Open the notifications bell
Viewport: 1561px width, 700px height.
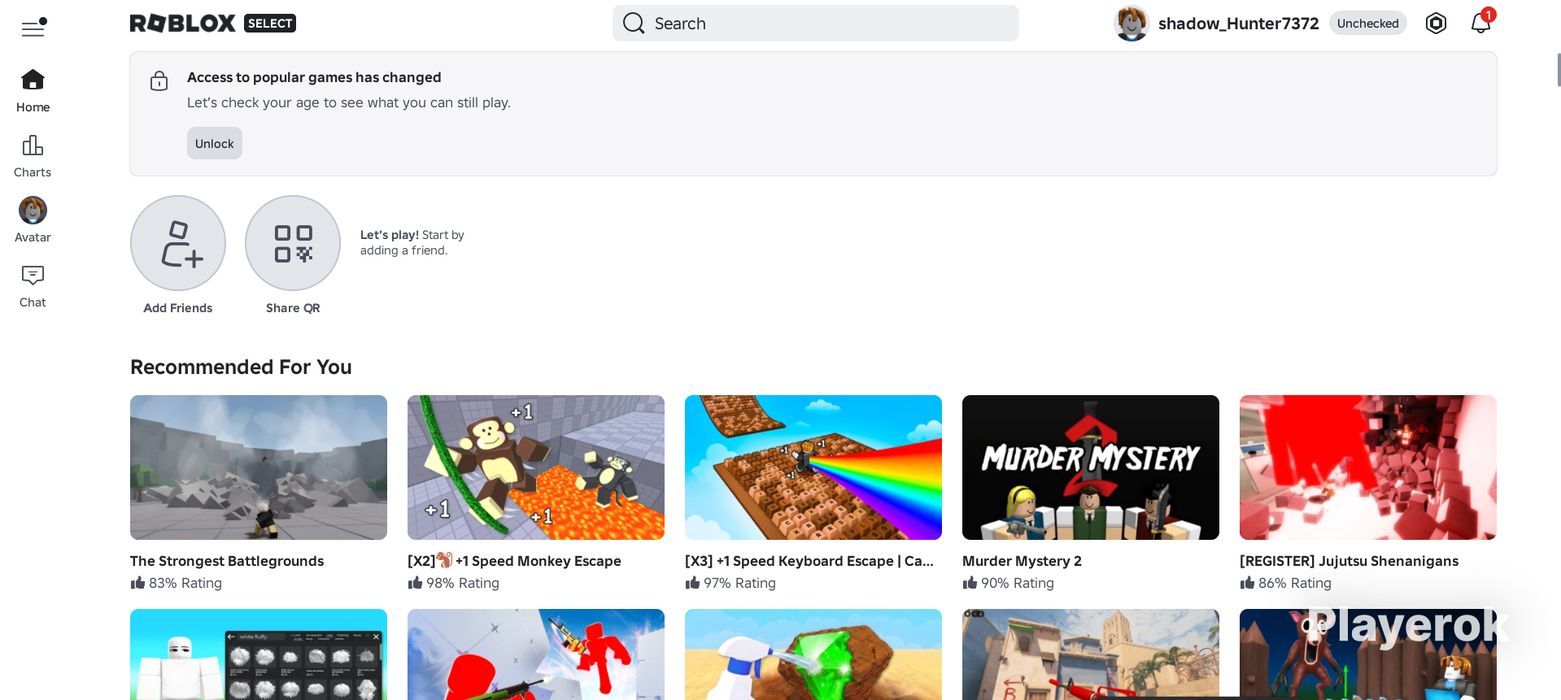(x=1480, y=24)
